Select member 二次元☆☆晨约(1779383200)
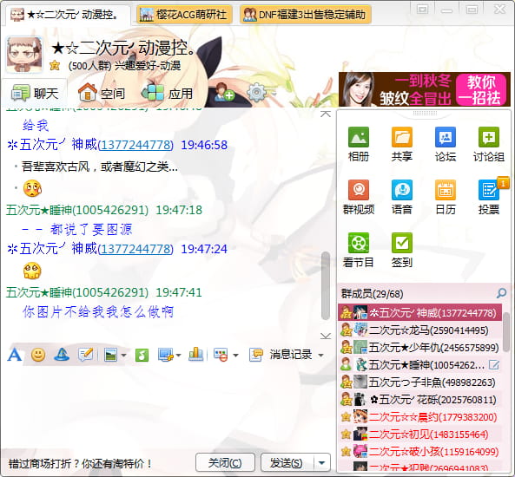The height and width of the screenshot is (477, 515). (x=419, y=417)
